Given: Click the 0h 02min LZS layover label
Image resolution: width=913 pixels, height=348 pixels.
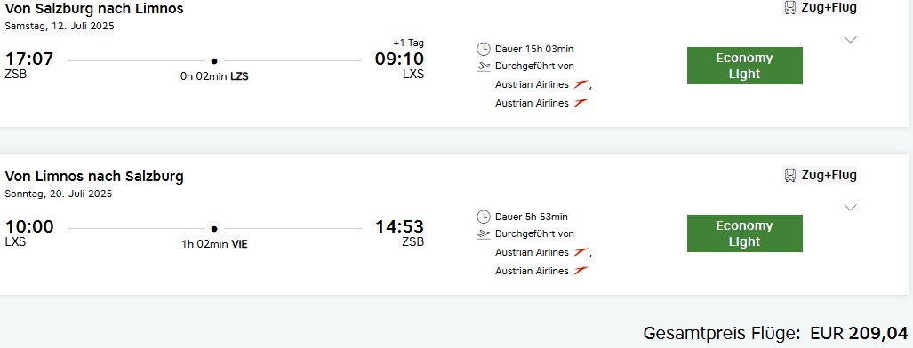Looking at the screenshot, I should coord(214,76).
